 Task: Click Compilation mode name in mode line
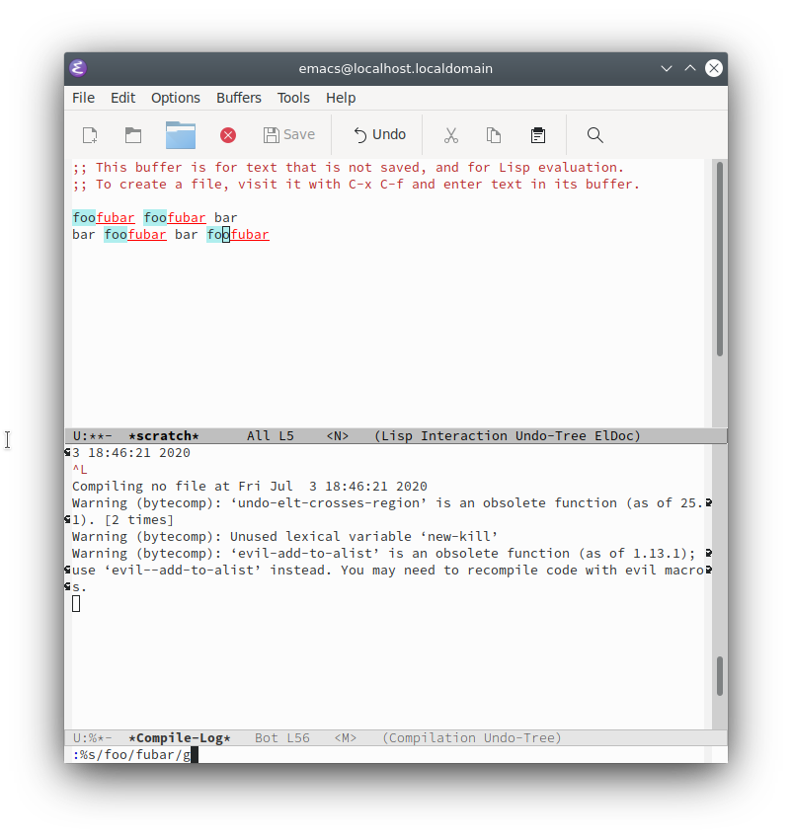(433, 738)
